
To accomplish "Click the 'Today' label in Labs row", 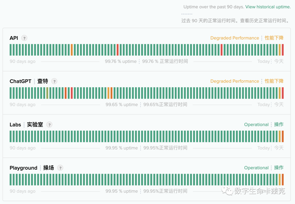I will click(264, 148).
